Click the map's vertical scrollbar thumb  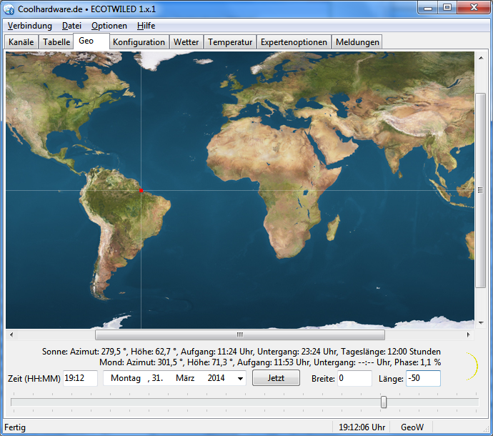click(480, 190)
